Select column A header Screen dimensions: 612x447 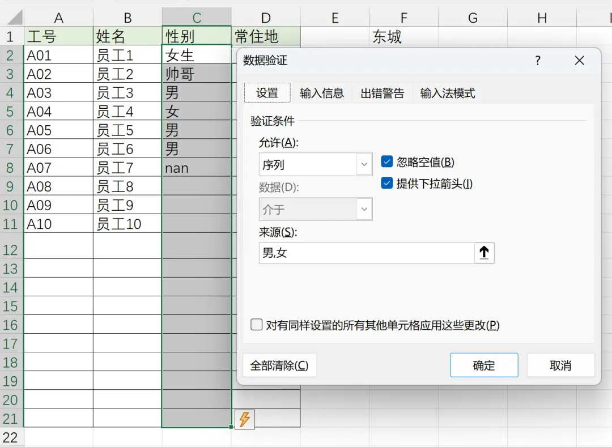(58, 18)
